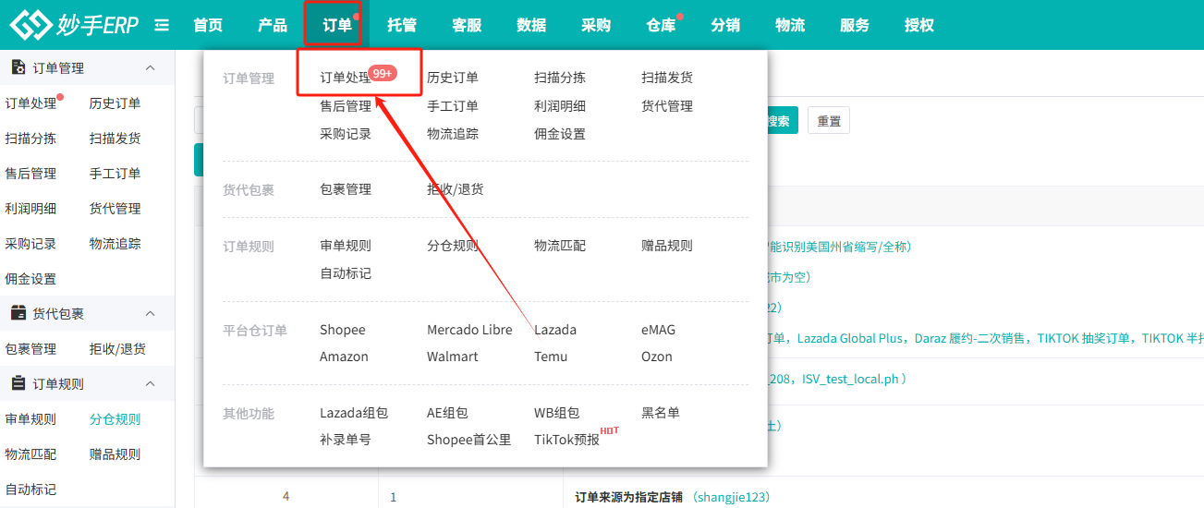The height and width of the screenshot is (508, 1204).
Task: Open the 客服 top navigation tab
Action: [467, 25]
